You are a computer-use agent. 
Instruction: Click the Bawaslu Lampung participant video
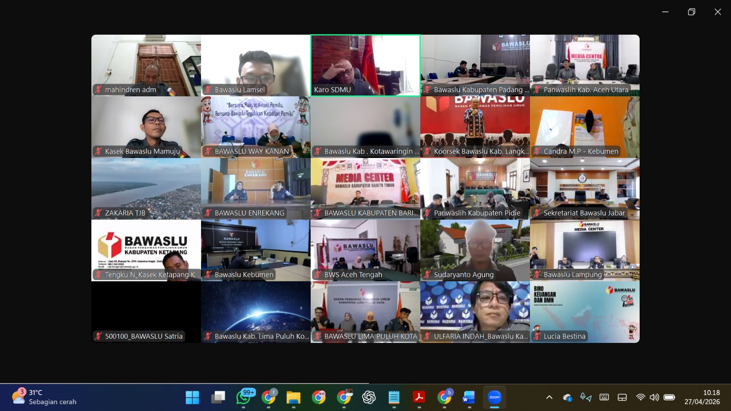[x=585, y=250]
